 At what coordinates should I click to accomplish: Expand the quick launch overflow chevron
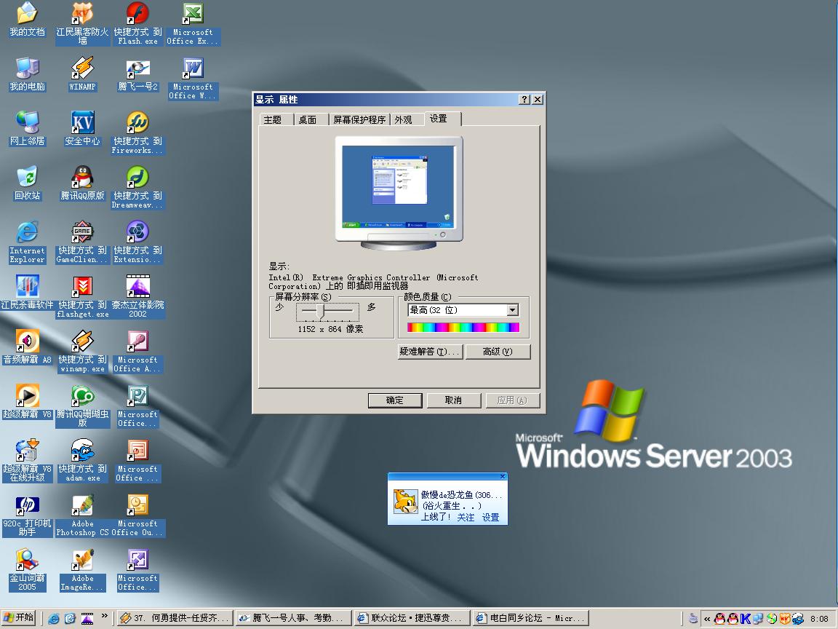(x=104, y=617)
